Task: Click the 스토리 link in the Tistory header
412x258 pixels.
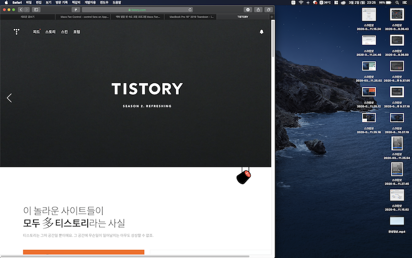Action: click(x=50, y=32)
